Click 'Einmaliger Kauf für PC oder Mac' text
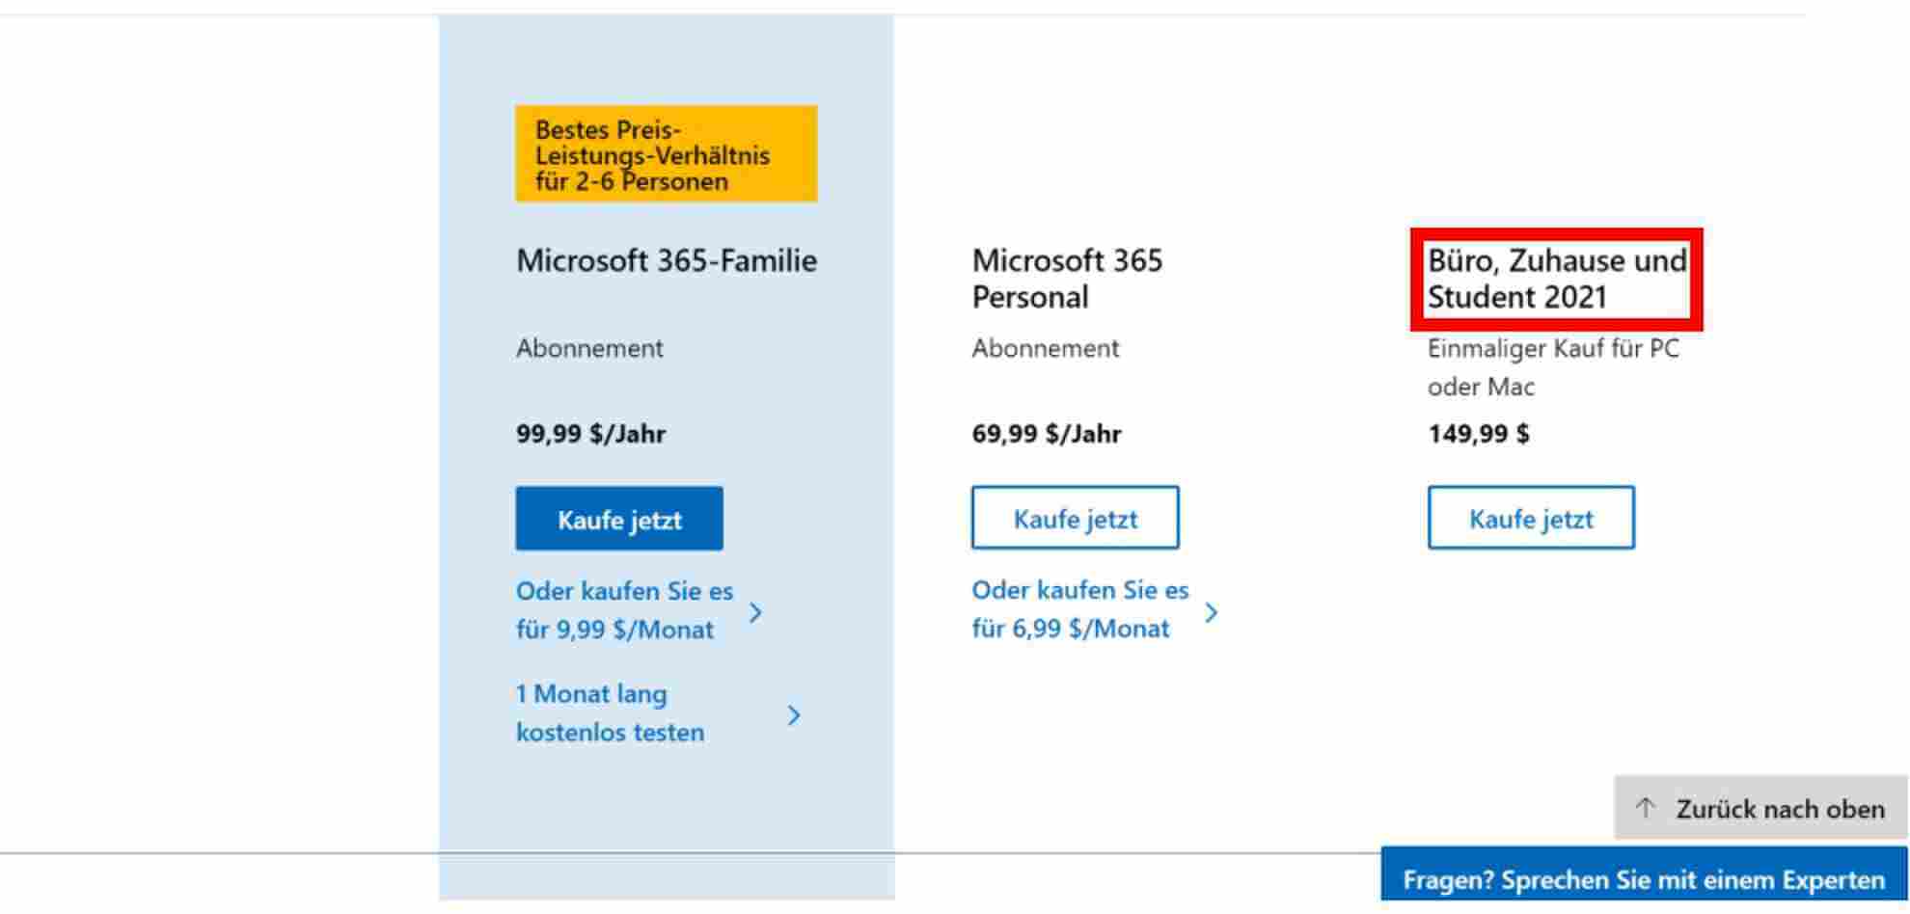 coord(1553,367)
